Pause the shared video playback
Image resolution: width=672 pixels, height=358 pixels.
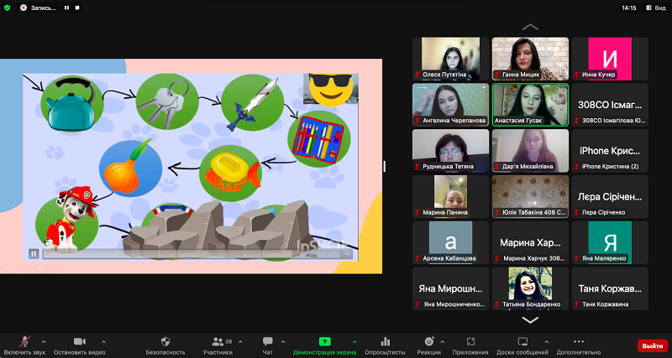[34, 254]
